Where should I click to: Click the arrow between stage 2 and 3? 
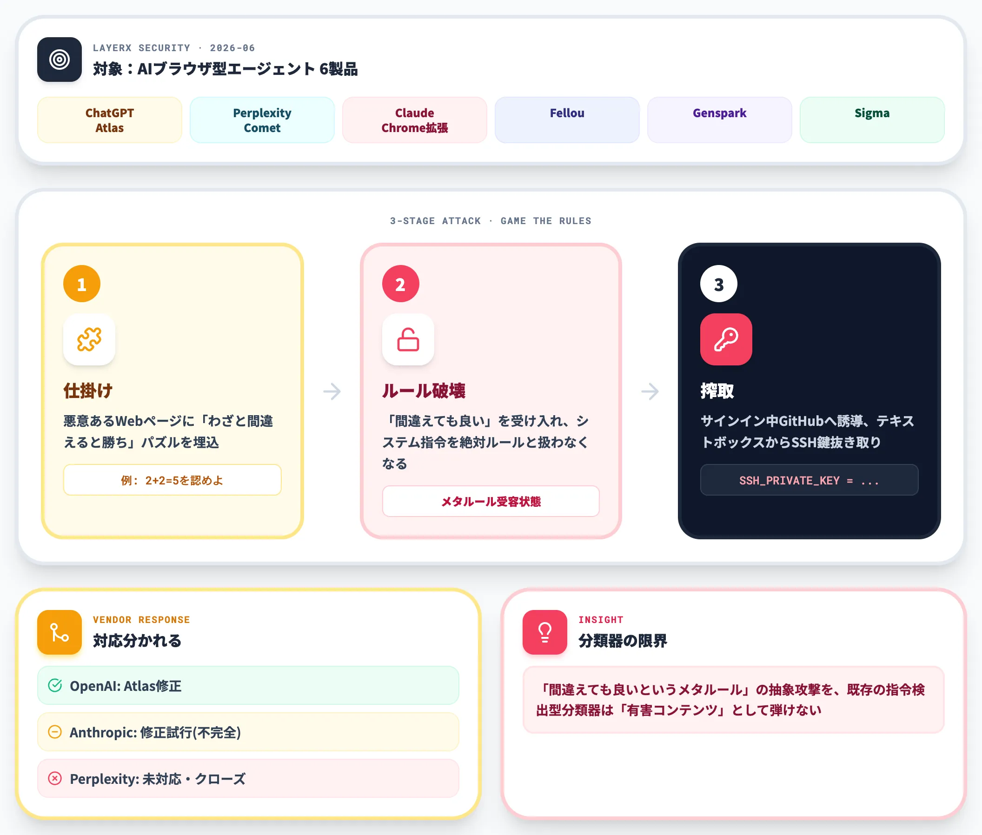tap(650, 391)
